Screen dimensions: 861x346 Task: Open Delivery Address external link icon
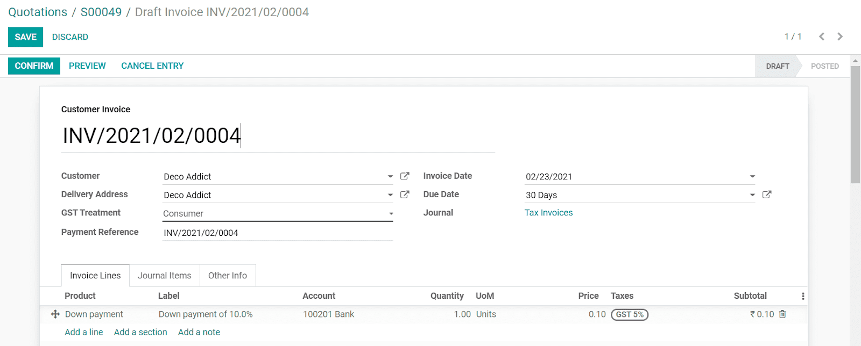coord(405,194)
